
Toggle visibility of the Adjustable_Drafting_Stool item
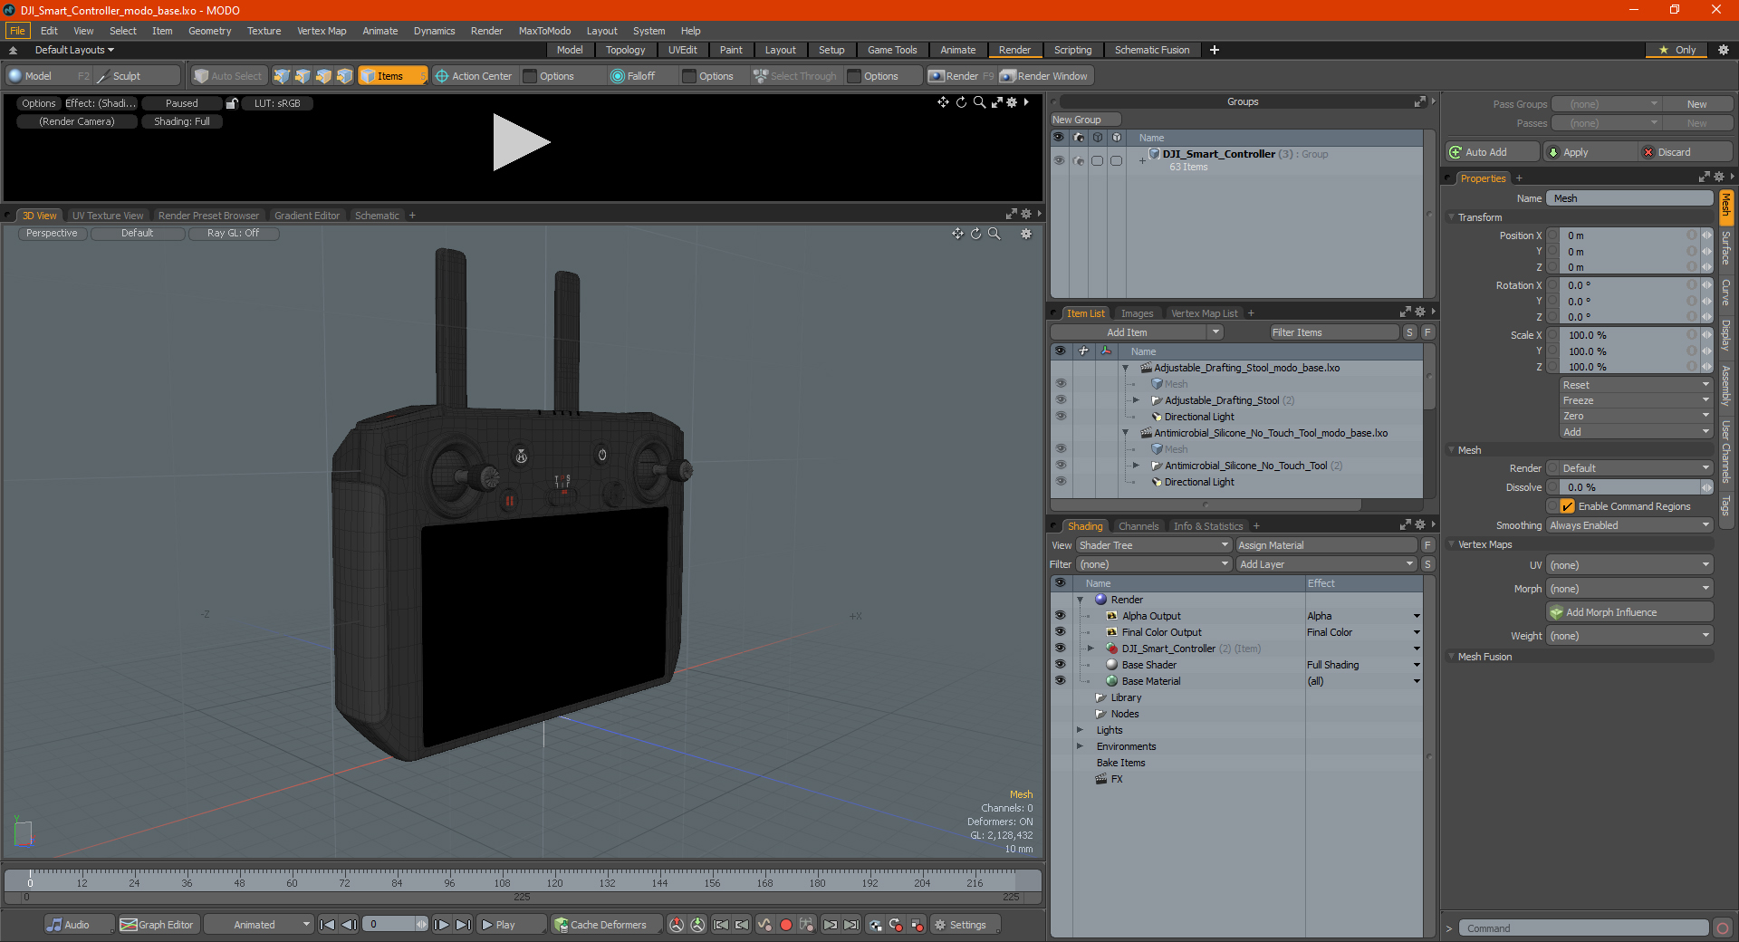pyautogui.click(x=1060, y=400)
